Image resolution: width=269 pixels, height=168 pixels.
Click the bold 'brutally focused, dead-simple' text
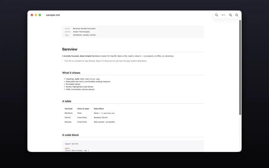pyautogui.click(x=78, y=56)
